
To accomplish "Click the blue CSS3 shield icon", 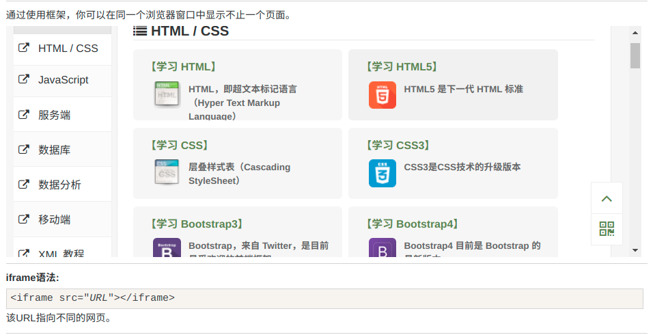I will point(383,174).
